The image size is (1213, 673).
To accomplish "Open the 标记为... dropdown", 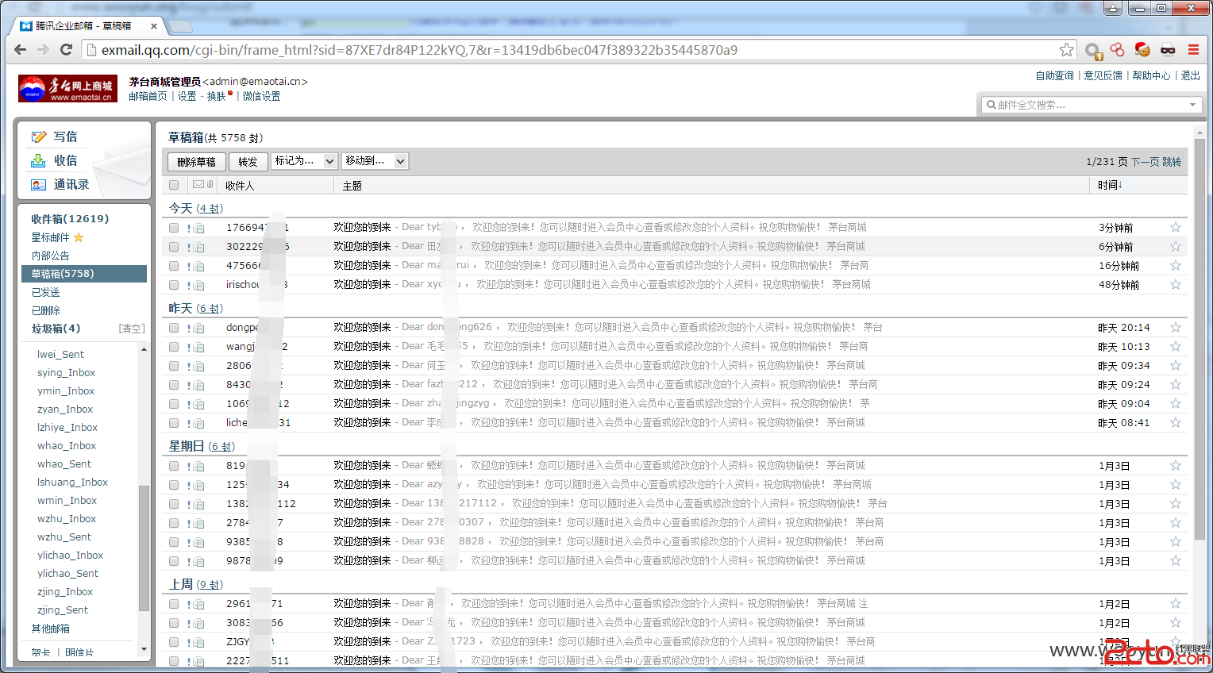I will 304,161.
